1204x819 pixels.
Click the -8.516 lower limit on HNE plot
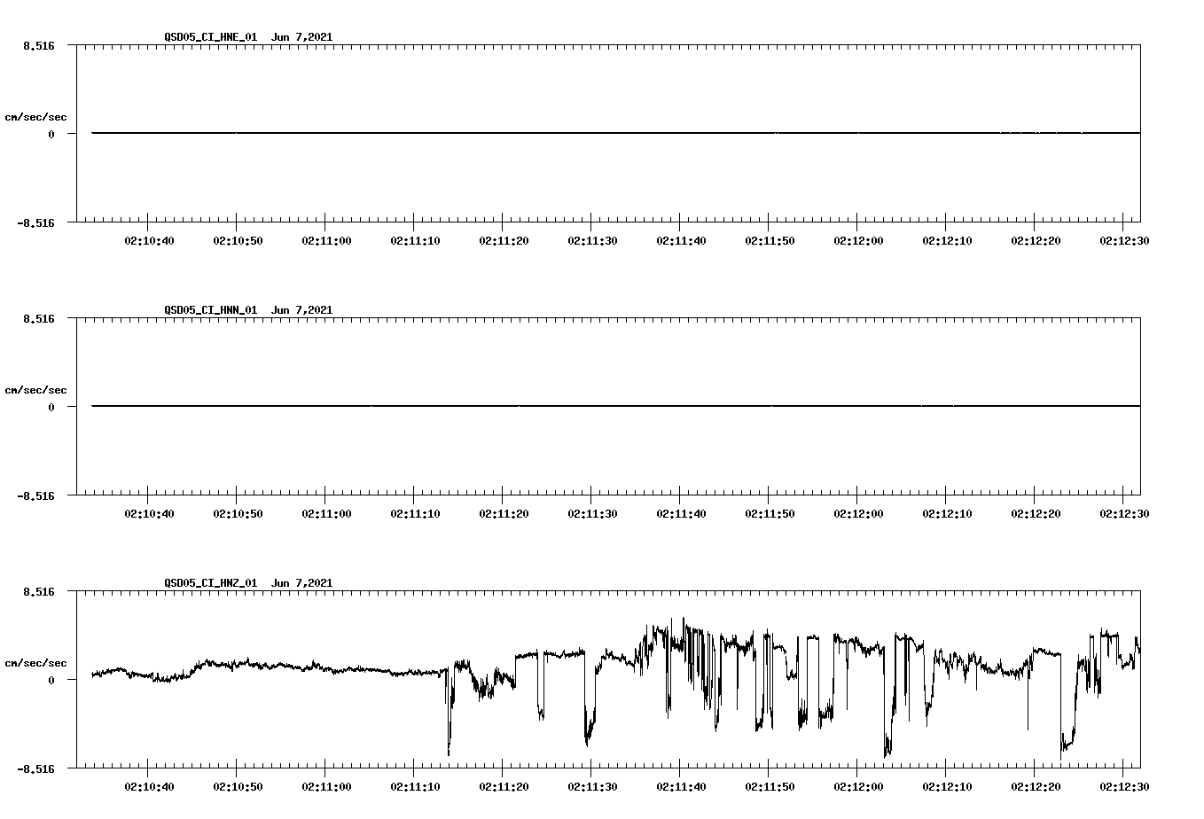(x=36, y=222)
